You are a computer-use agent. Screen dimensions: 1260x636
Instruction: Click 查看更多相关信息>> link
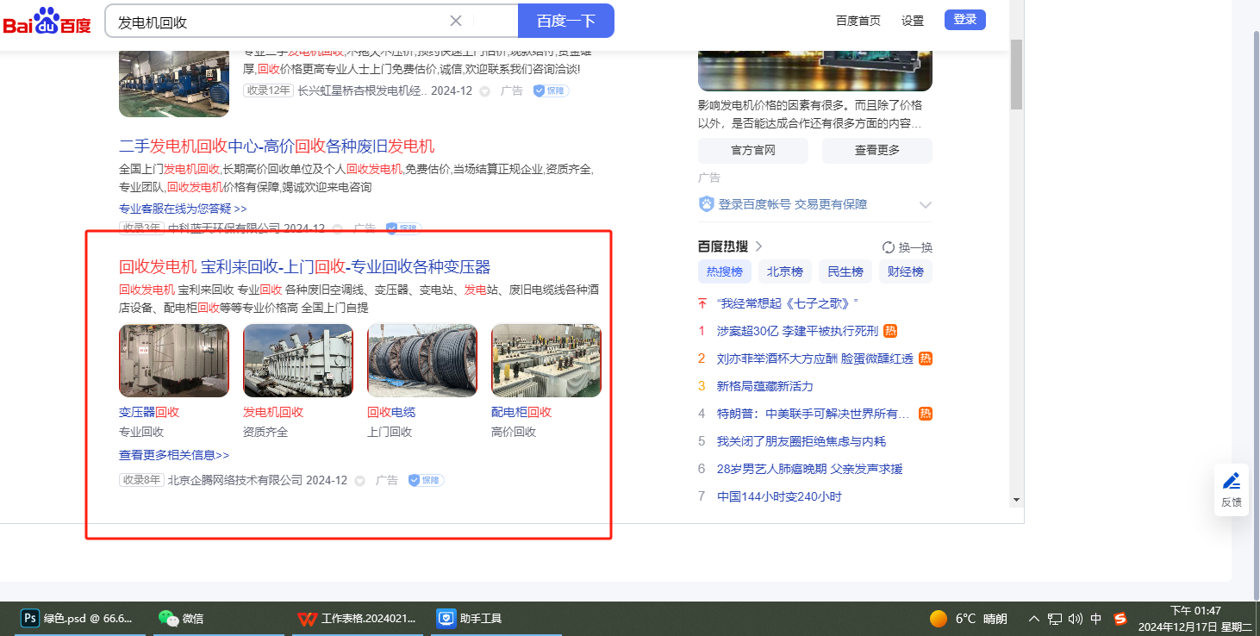click(x=174, y=455)
